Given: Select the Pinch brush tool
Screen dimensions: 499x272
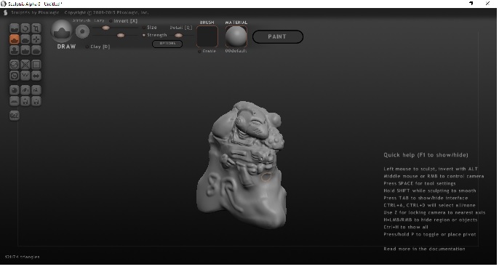Looking at the screenshot, I should (25, 50).
